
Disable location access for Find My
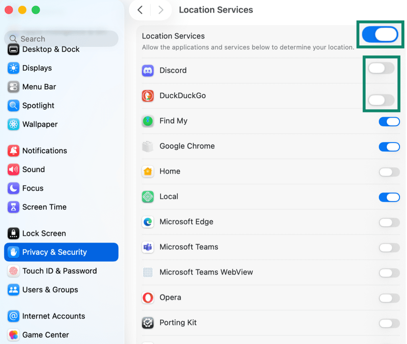click(389, 122)
